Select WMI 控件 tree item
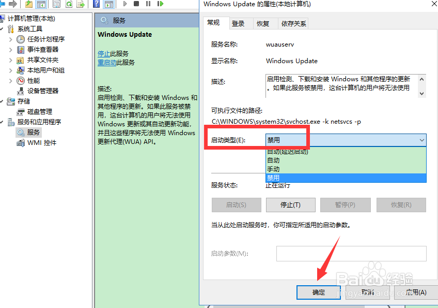The height and width of the screenshot is (308, 438). point(42,143)
